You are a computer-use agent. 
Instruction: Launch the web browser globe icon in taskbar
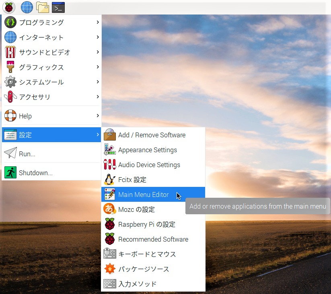(27, 7)
